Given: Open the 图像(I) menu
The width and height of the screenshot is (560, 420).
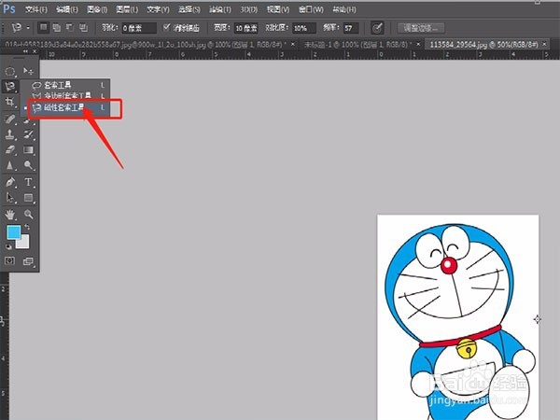Looking at the screenshot, I should (97, 9).
